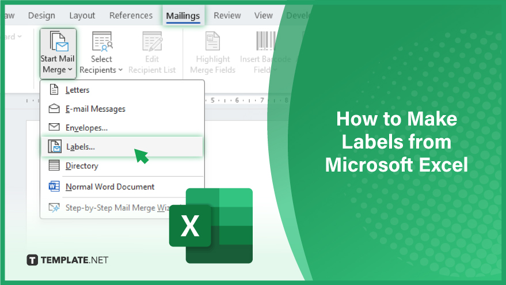Choose Directory from the menu

tap(122, 166)
